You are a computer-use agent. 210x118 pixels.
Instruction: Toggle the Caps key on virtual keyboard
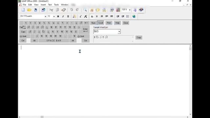(x=23, y=32)
